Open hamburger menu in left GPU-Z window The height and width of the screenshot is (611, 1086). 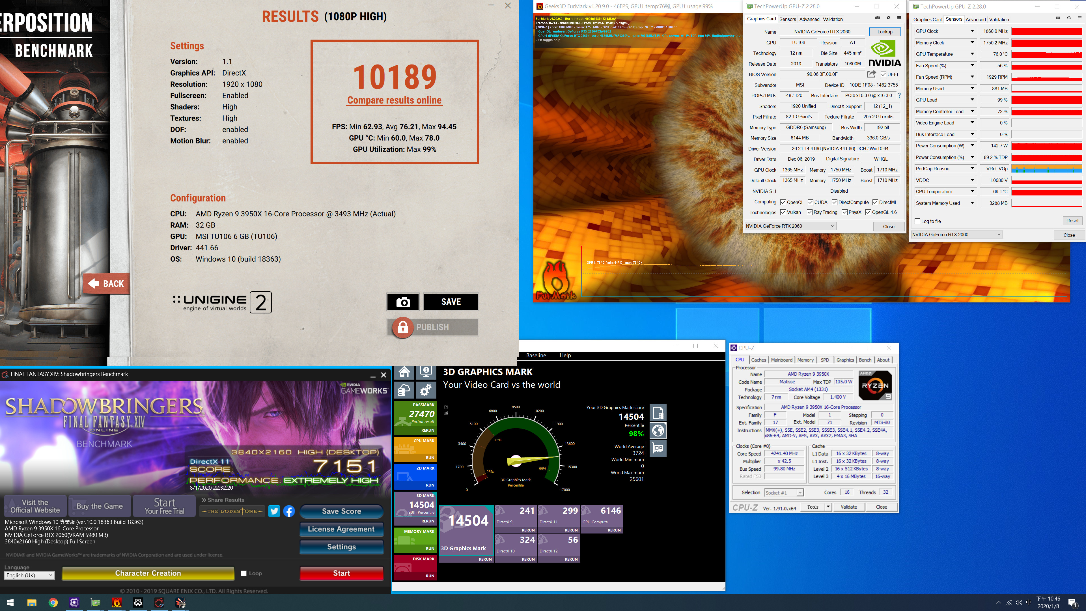coord(899,18)
